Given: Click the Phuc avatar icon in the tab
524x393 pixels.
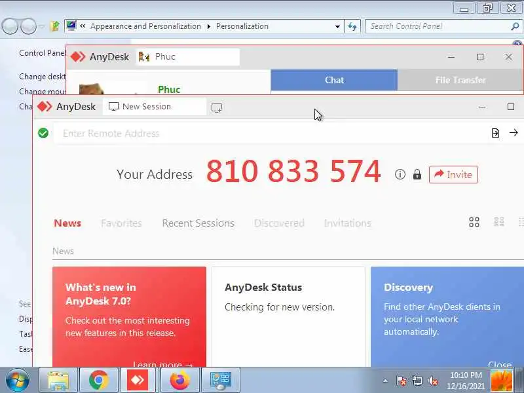Looking at the screenshot, I should (x=144, y=57).
